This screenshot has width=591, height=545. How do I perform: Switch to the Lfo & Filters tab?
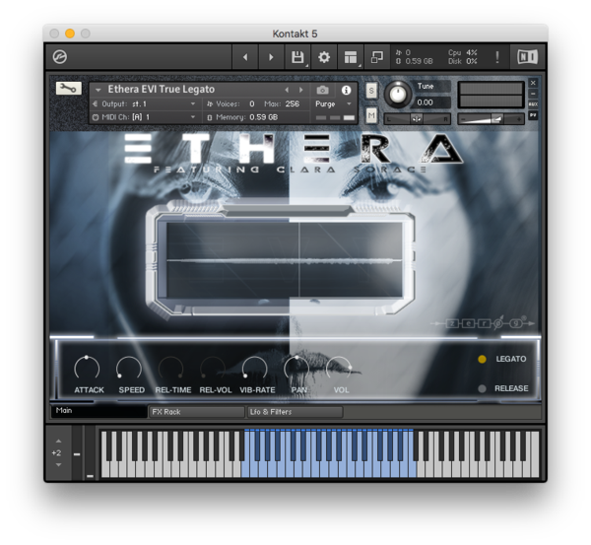pyautogui.click(x=295, y=412)
